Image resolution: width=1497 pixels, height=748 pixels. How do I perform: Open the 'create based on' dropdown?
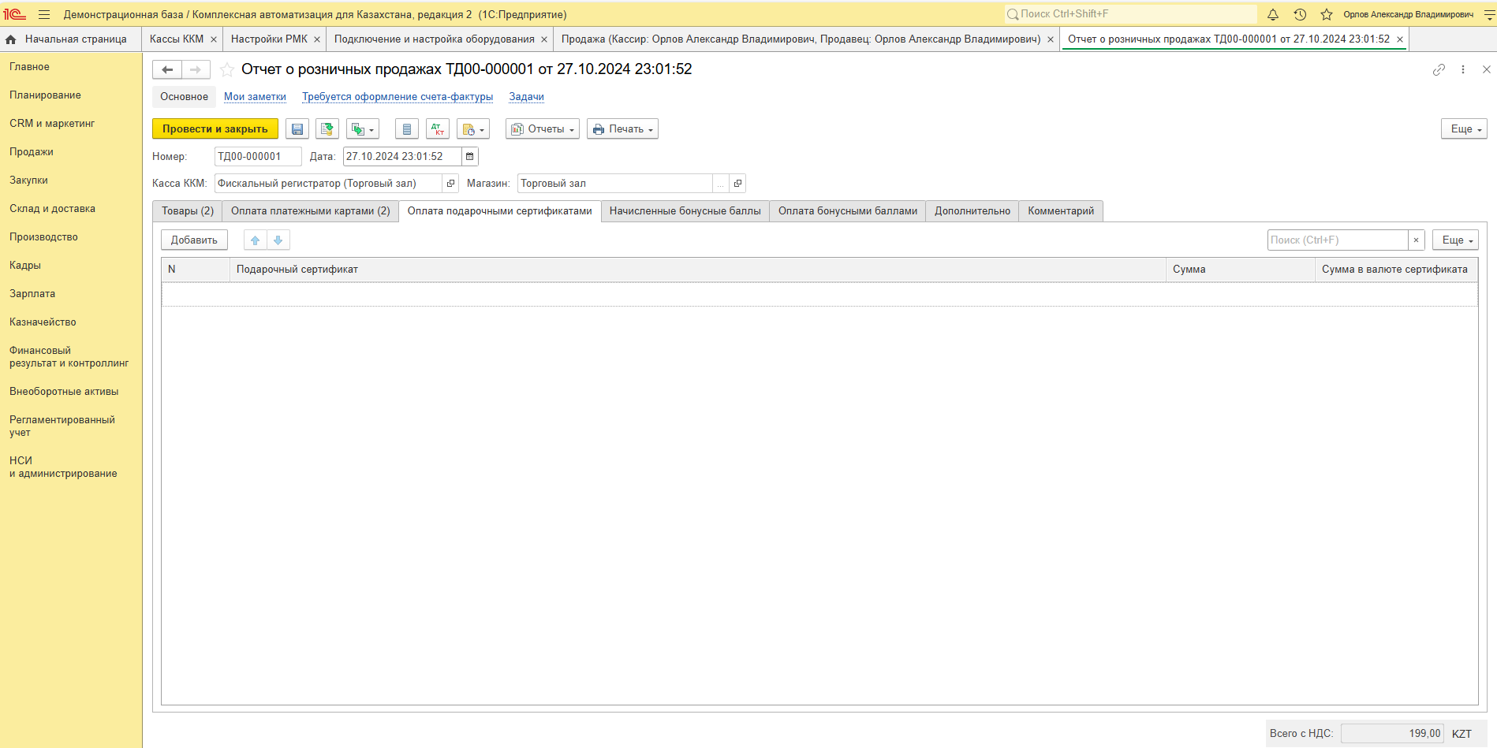tap(363, 129)
